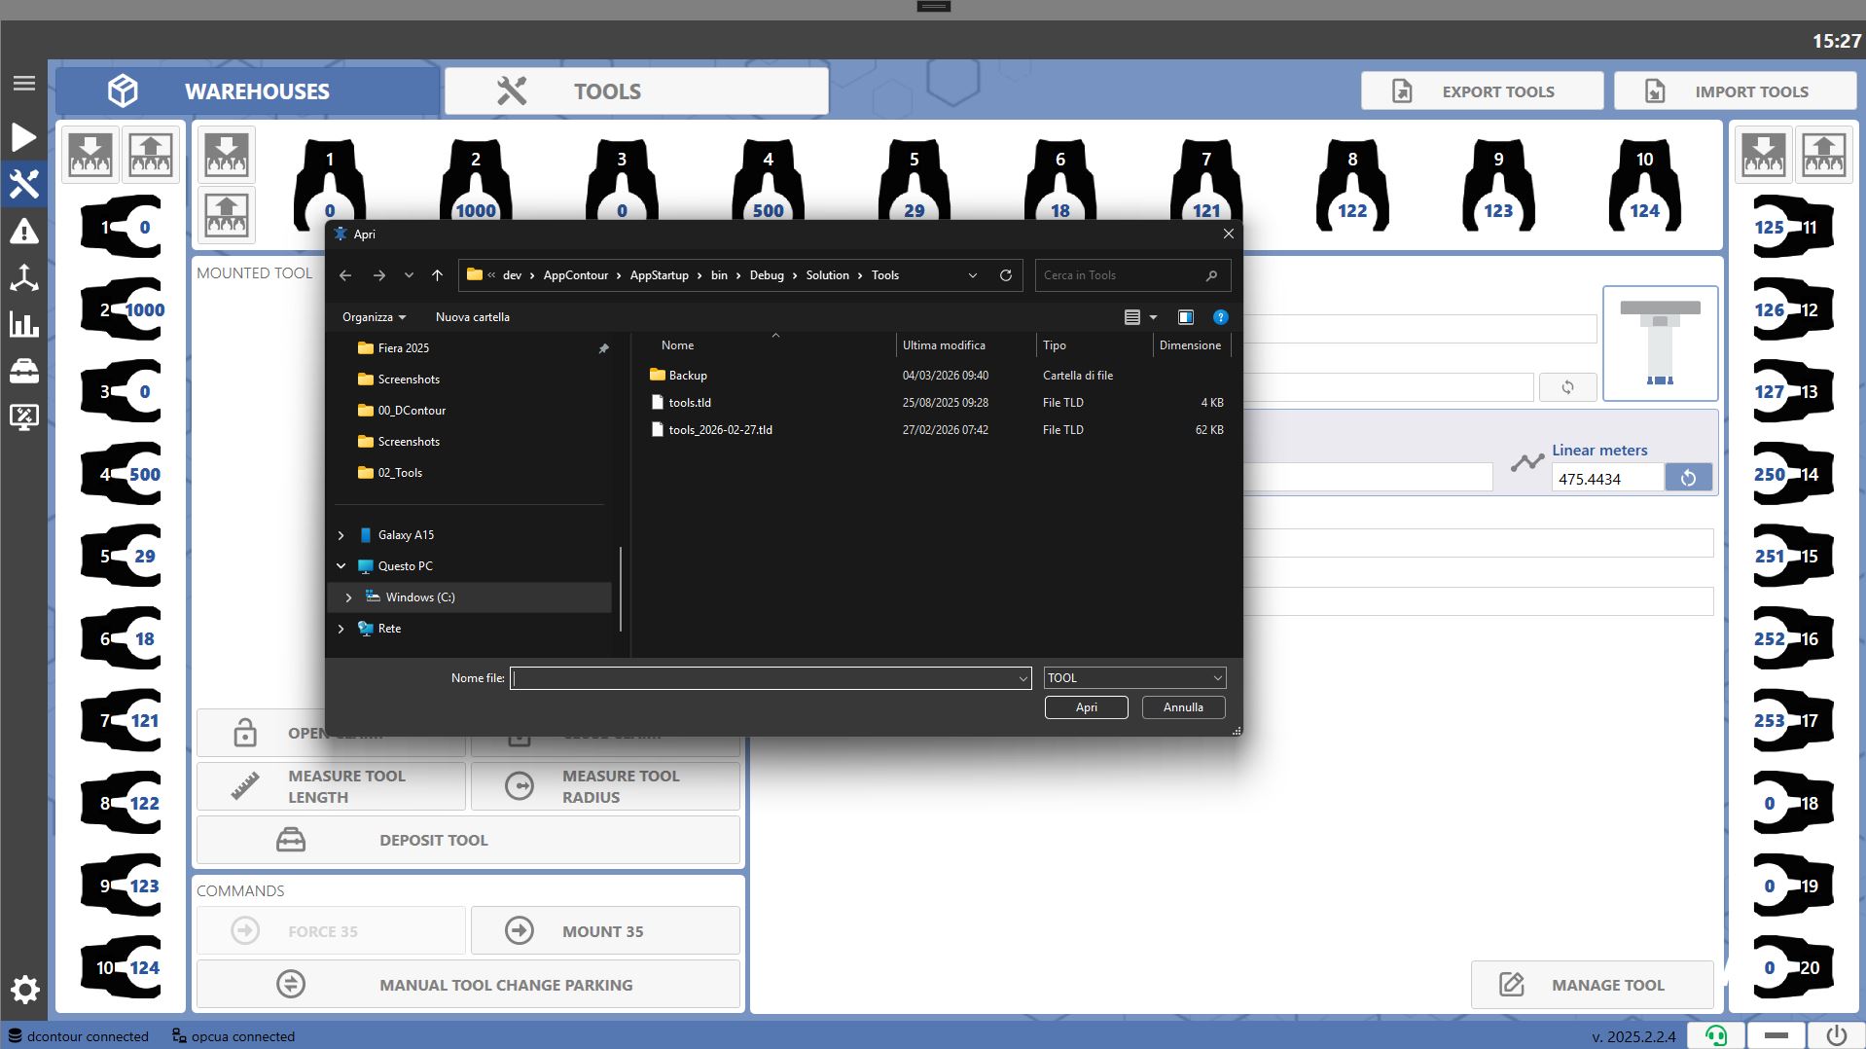1866x1049 pixels.
Task: Click the power icon in status bar
Action: point(1836,1035)
